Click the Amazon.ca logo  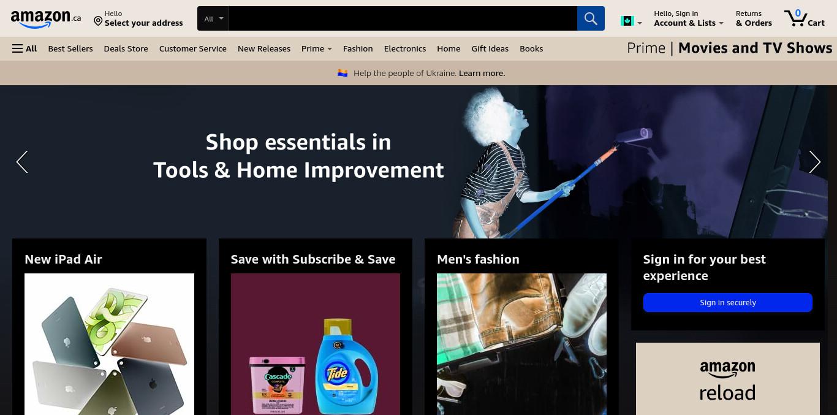(x=45, y=19)
